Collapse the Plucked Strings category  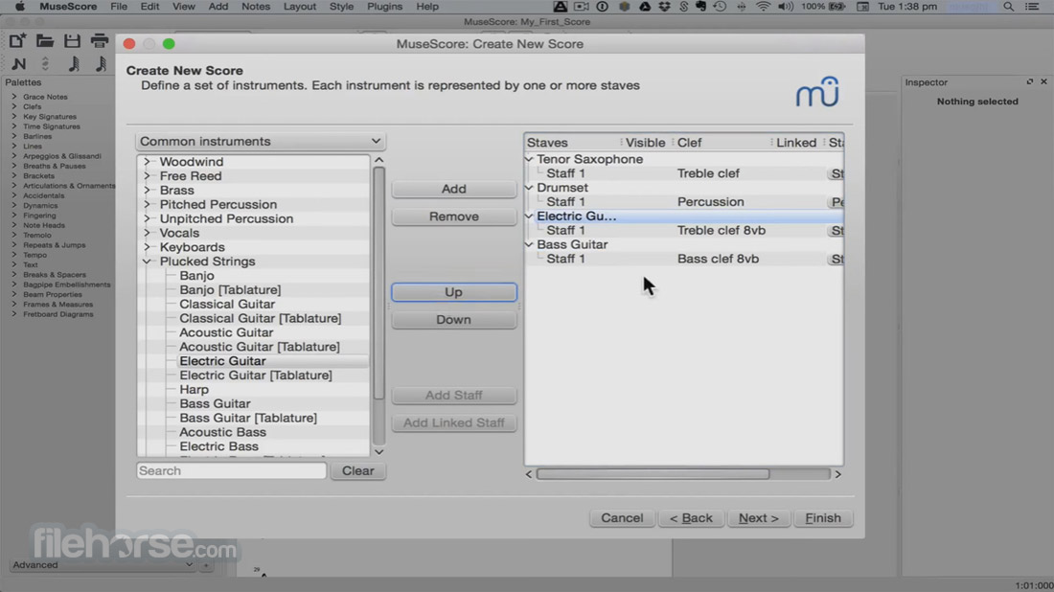pos(148,262)
